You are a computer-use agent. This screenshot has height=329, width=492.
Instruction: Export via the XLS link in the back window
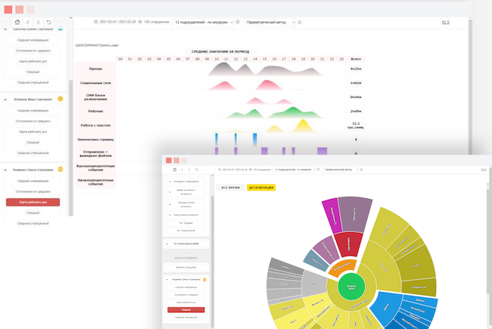tap(446, 22)
